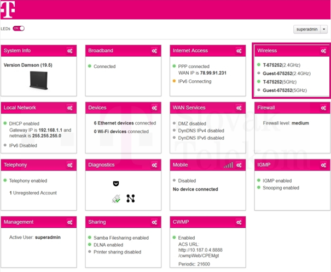The width and height of the screenshot is (331, 272).
Task: Click Samba Filesharing enabled status
Action: [x=121, y=238]
